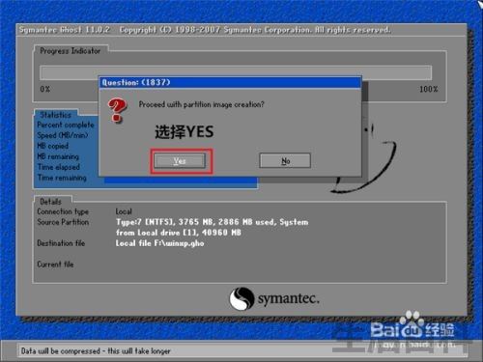Click the red question mark icon
483x362 pixels.
117,110
